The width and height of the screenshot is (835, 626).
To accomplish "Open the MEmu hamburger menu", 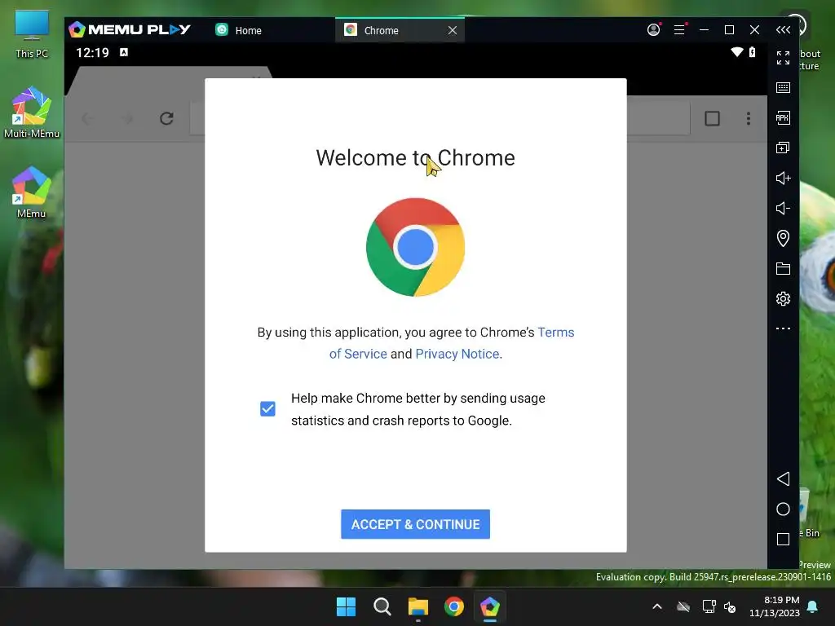I will pos(679,30).
